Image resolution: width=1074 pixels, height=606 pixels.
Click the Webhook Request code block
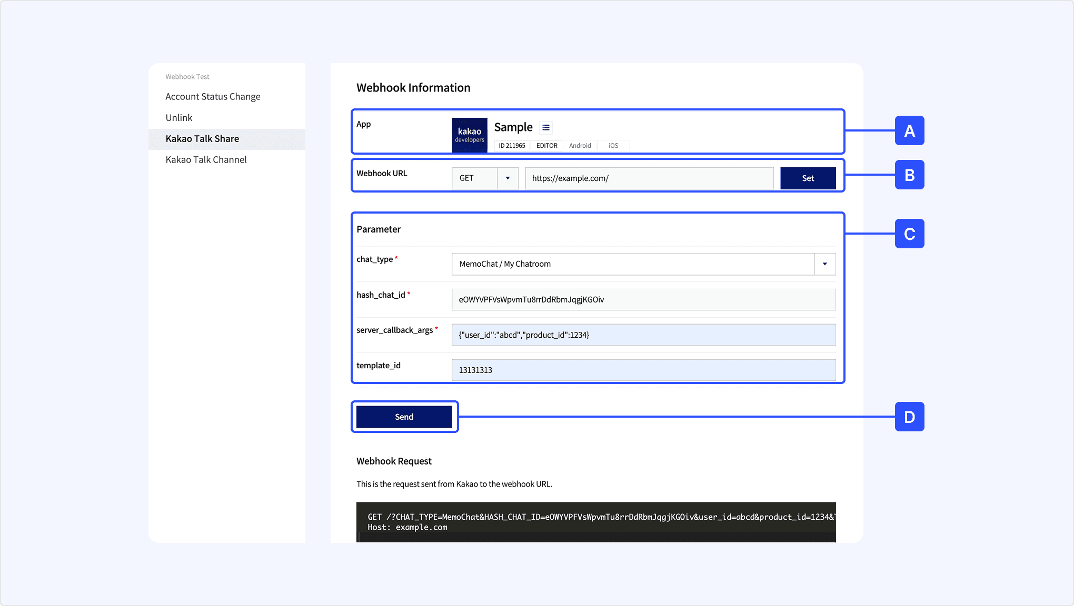coord(595,522)
